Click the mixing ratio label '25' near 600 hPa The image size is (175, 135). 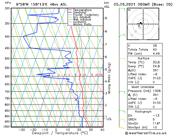101,75
